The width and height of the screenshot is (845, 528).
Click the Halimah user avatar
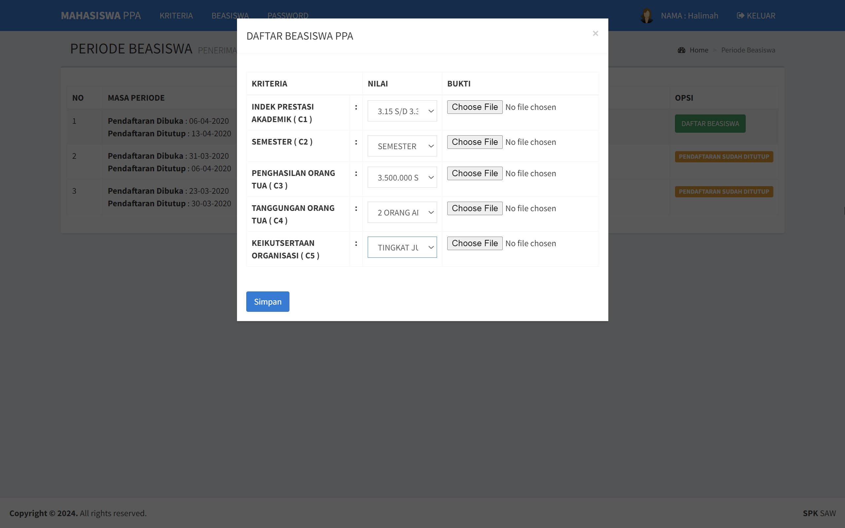(x=647, y=16)
